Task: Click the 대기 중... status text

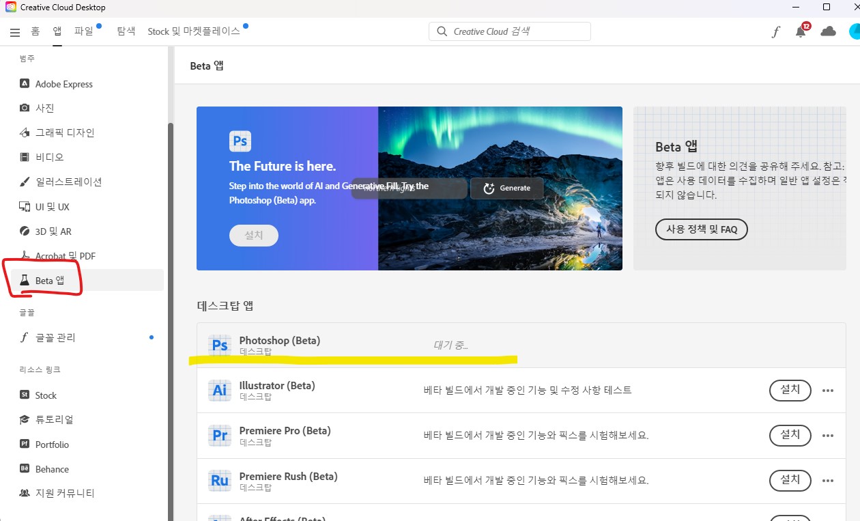Action: (451, 346)
